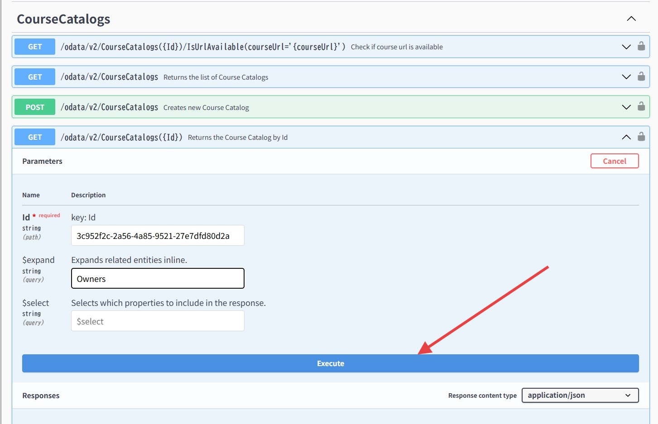Click 'Expands related entities inline.' description
Image resolution: width=658 pixels, height=424 pixels.
[x=129, y=260]
